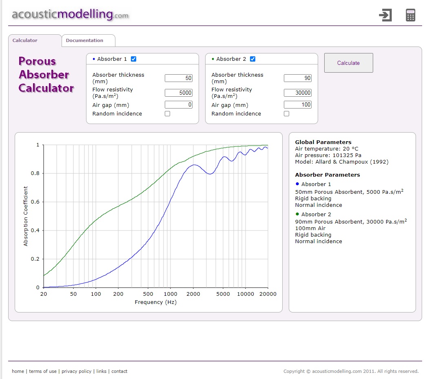Uncheck the Absorber 1 enable checkbox
This screenshot has height=379, width=427.
[134, 59]
